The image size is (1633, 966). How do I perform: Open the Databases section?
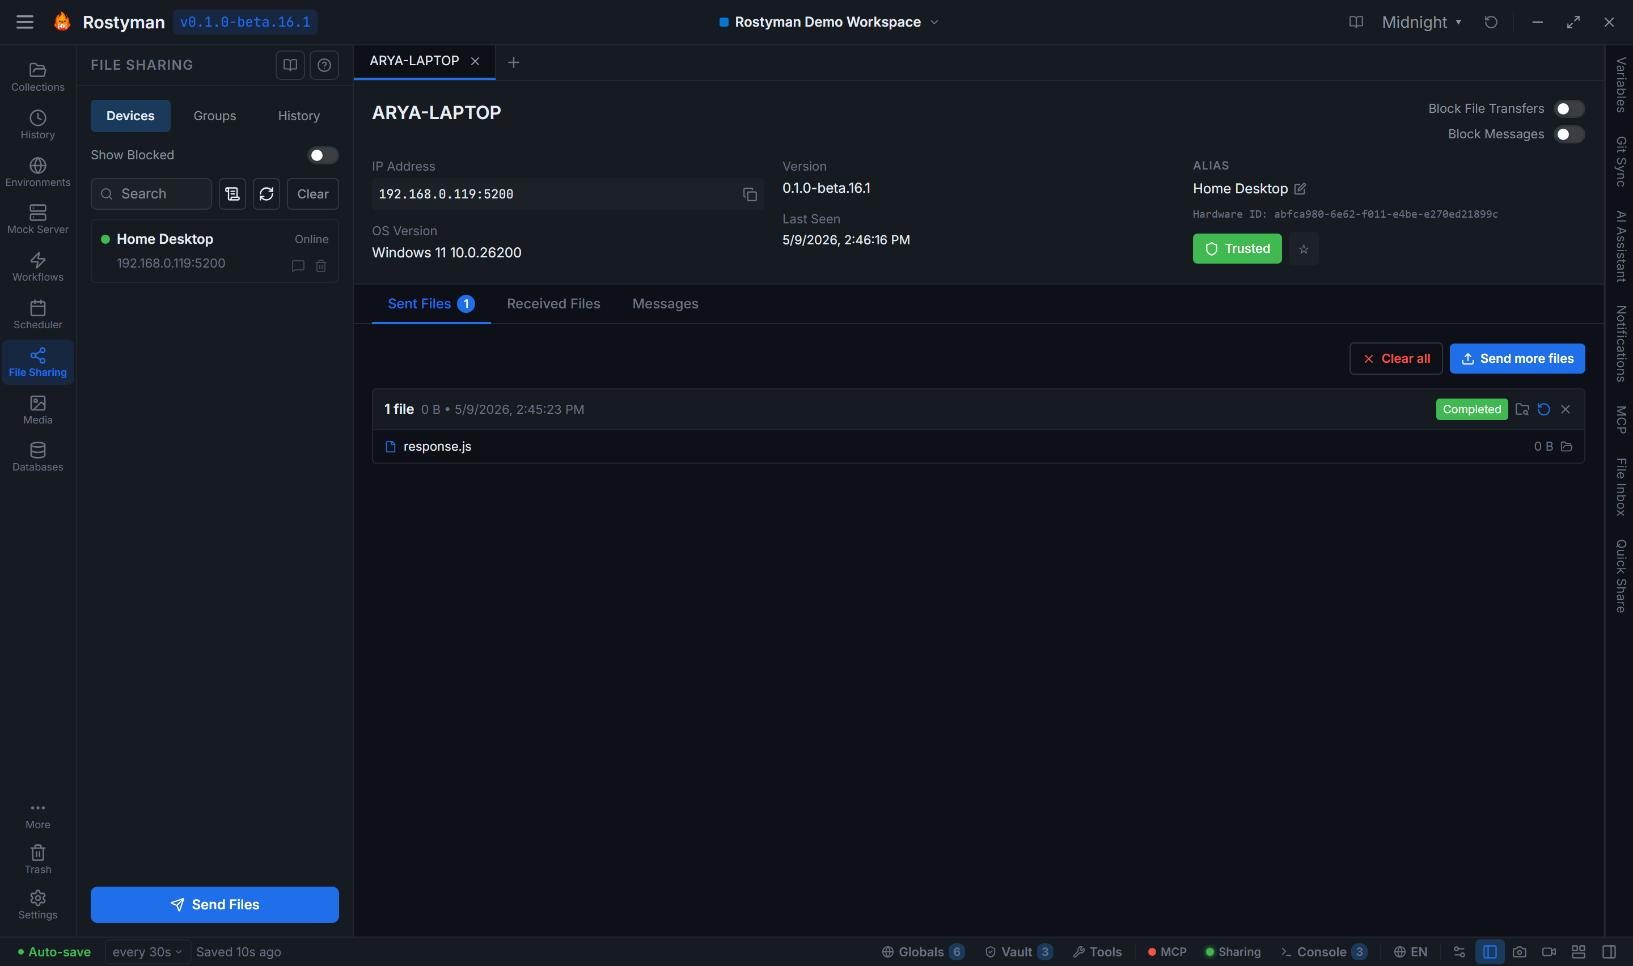click(x=38, y=457)
